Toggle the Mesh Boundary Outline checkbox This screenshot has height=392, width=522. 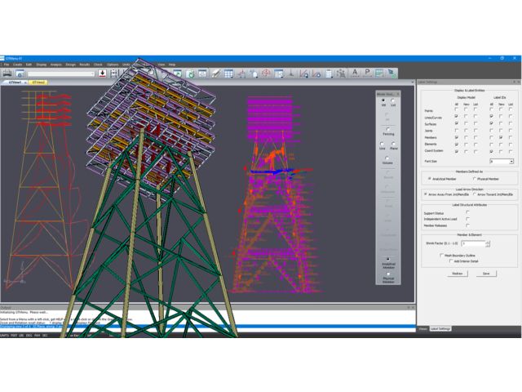pyautogui.click(x=440, y=255)
